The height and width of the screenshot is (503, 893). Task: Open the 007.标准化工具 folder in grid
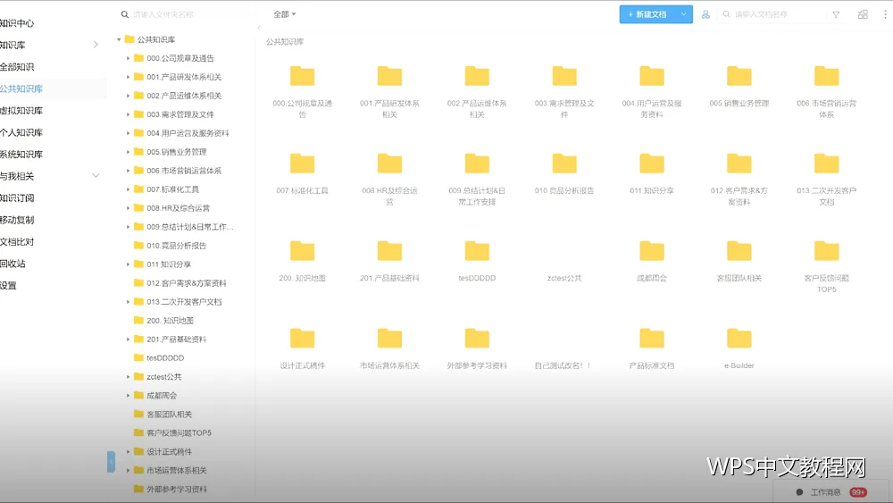pyautogui.click(x=302, y=163)
